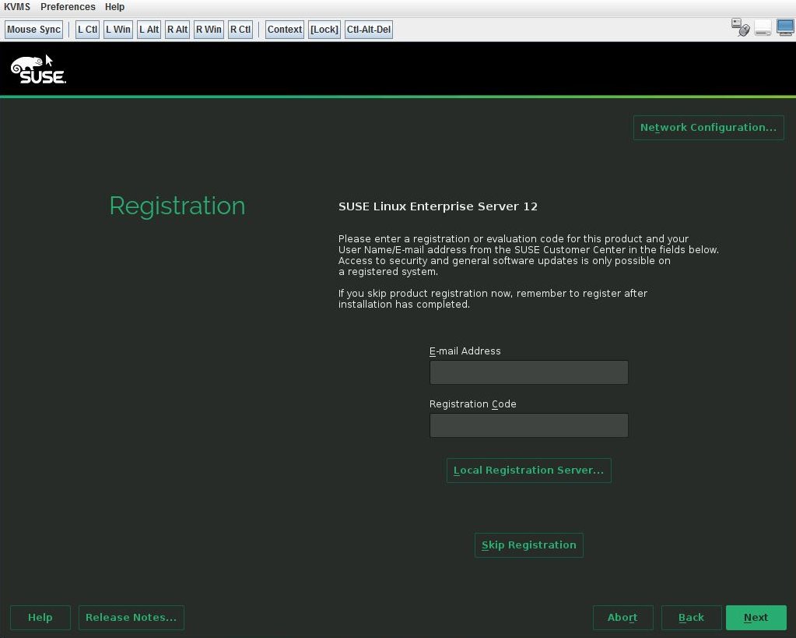Screen dimensions: 796x638
Task: Click the keyboard and mouse status icon
Action: click(741, 26)
